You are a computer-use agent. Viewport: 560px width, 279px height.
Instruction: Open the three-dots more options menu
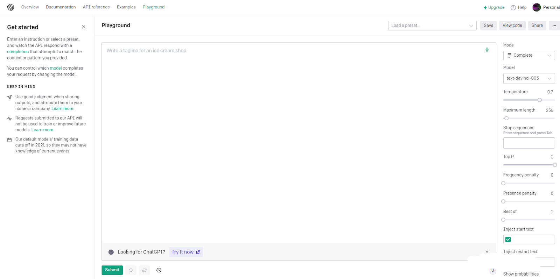coord(554,26)
